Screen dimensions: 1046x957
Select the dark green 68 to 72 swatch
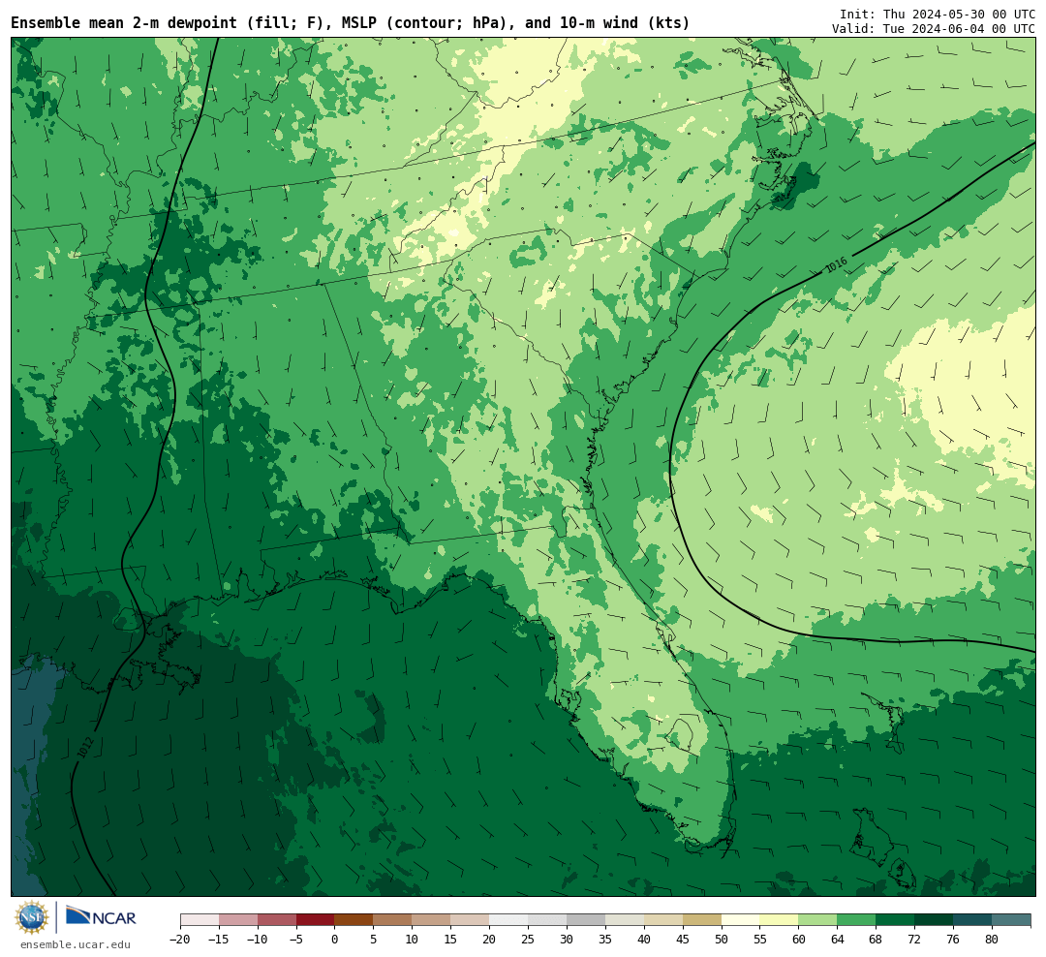coord(895,920)
